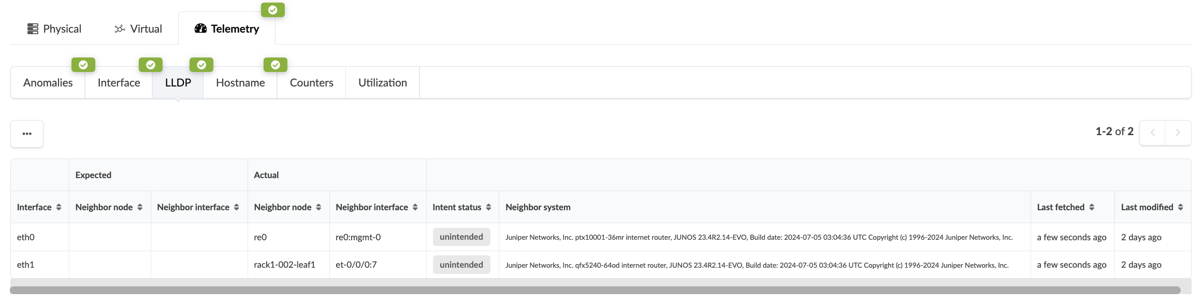Sort Expected Neighbor node column
Screen dimensions: 1204x305
(x=140, y=207)
